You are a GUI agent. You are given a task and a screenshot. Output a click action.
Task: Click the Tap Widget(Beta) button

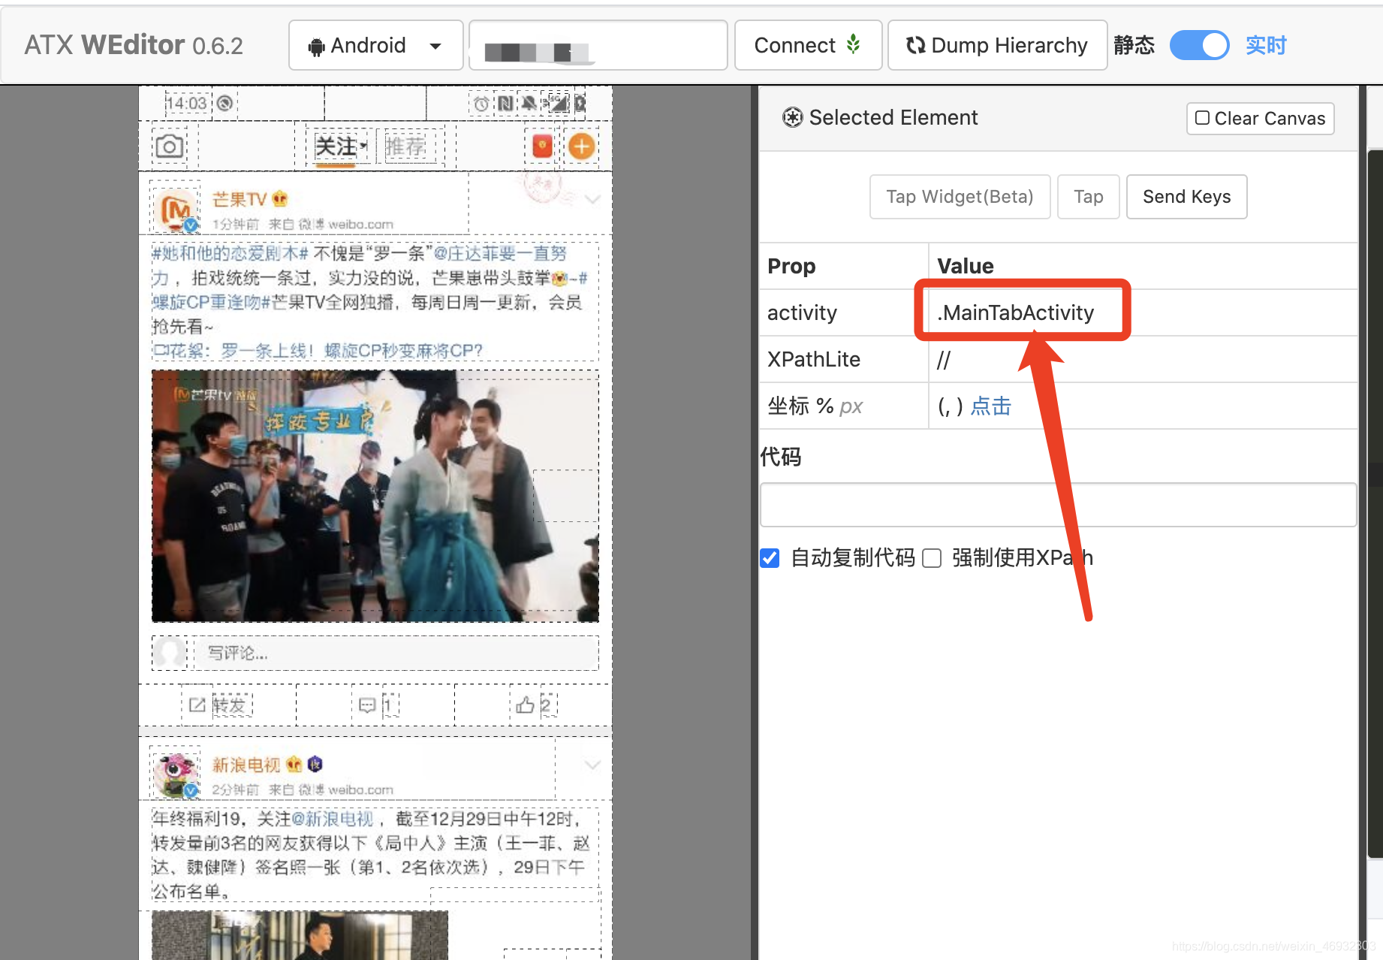pos(960,197)
